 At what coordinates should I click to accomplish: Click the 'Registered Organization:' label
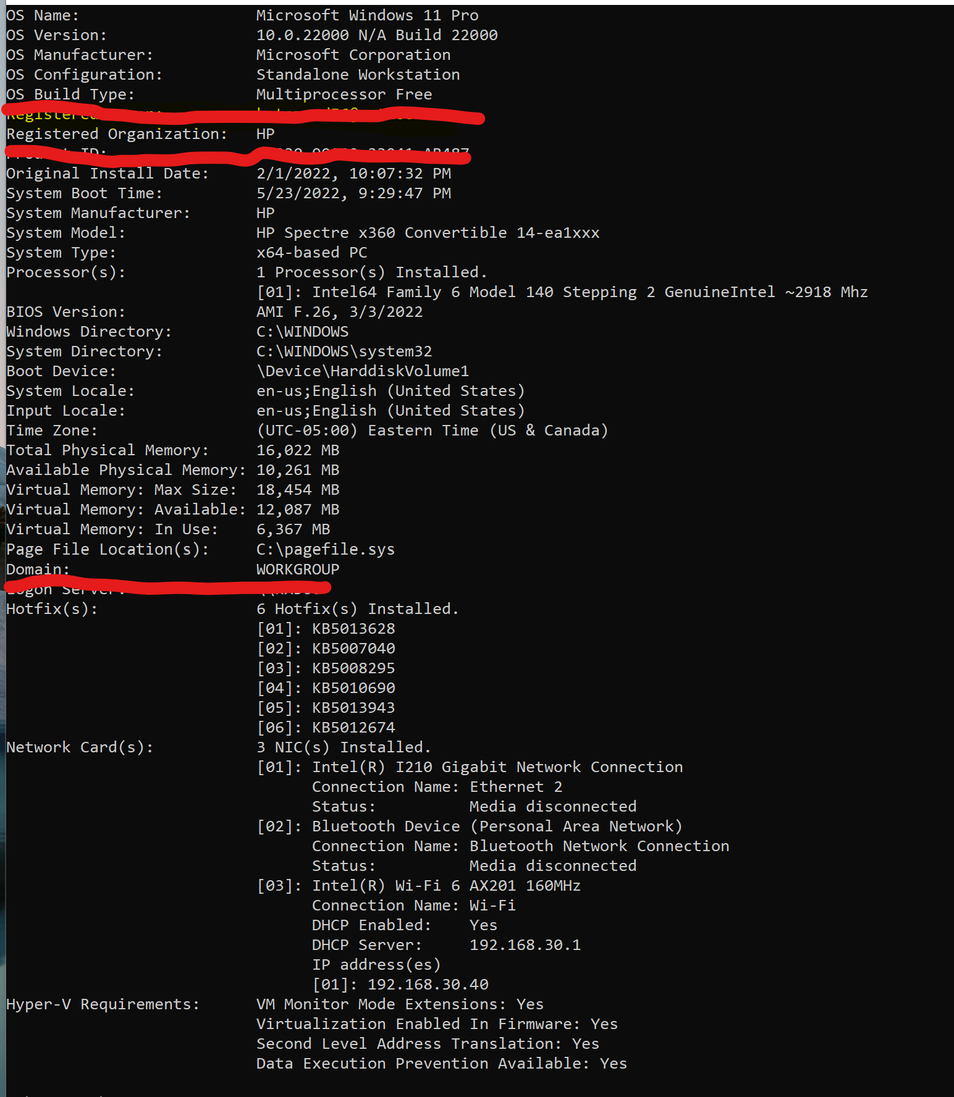117,134
